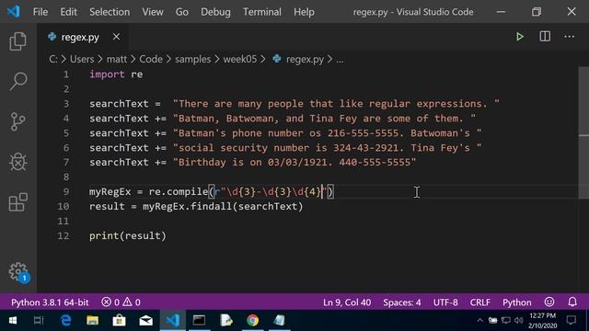Change end of line sequence CRLF
589x331 pixels.
480,302
